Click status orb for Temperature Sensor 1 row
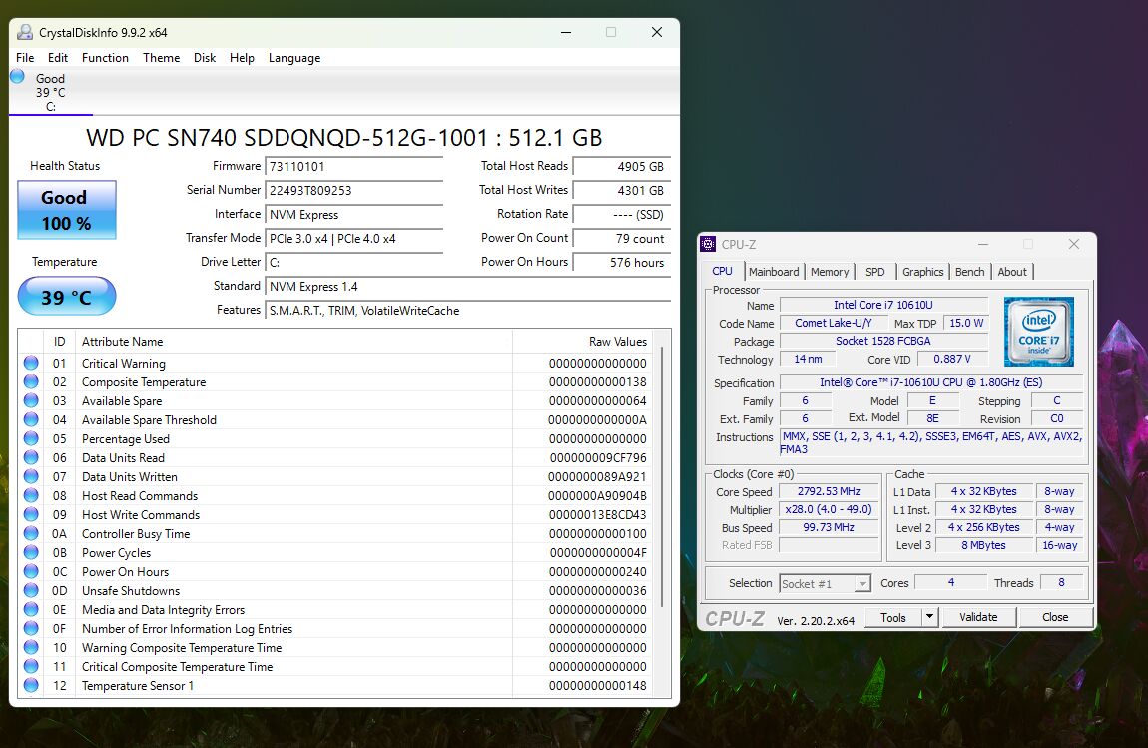The width and height of the screenshot is (1148, 748). click(x=31, y=686)
